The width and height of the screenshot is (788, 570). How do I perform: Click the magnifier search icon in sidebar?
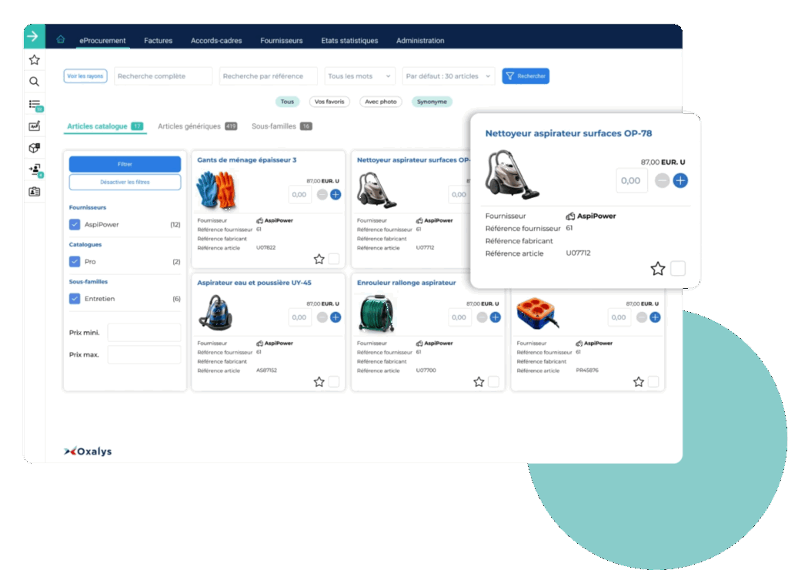(x=34, y=82)
